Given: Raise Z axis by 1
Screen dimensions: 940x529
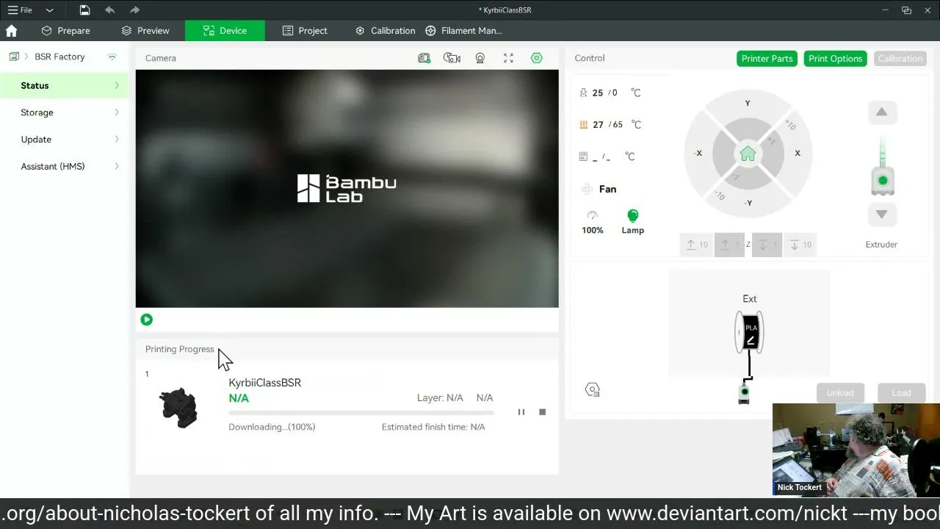Looking at the screenshot, I should pos(730,245).
